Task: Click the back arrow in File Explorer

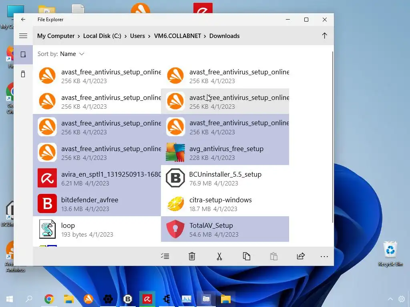Action: [23, 20]
